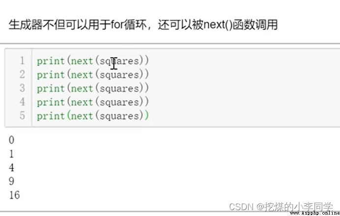Click code line 1 print(next(squares))
The image size is (340, 216).
tap(93, 61)
